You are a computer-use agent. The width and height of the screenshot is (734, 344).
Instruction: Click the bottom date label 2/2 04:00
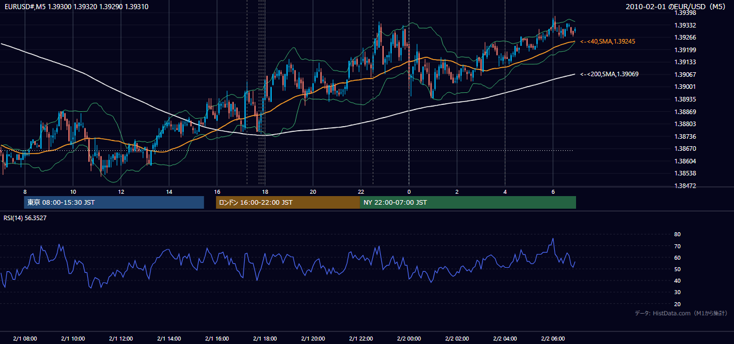(x=505, y=338)
